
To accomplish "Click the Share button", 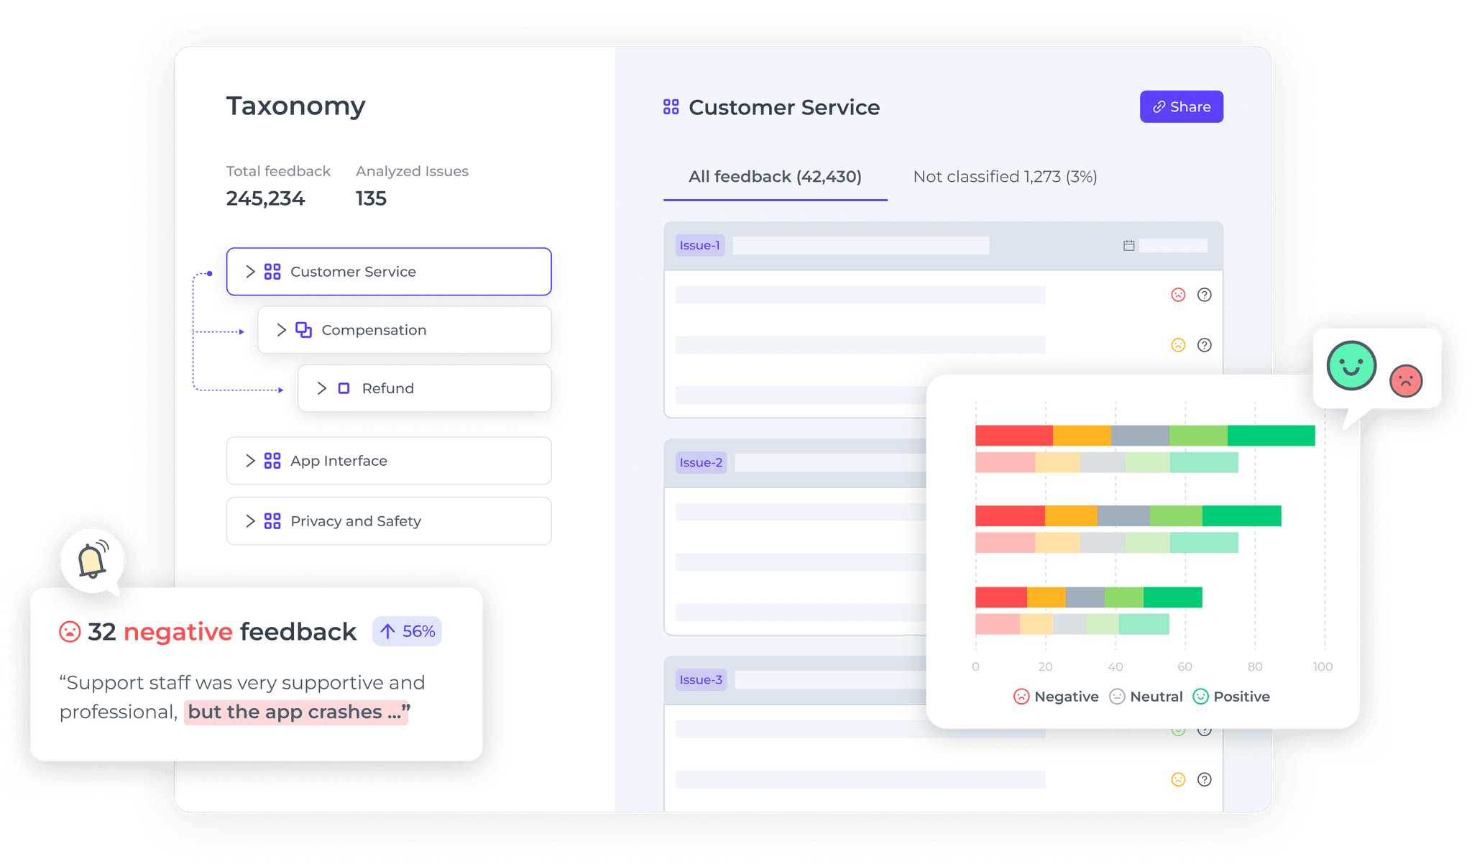I will pyautogui.click(x=1181, y=106).
